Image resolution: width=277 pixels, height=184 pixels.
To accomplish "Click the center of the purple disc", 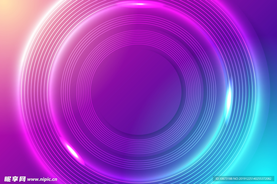I will tap(136, 90).
